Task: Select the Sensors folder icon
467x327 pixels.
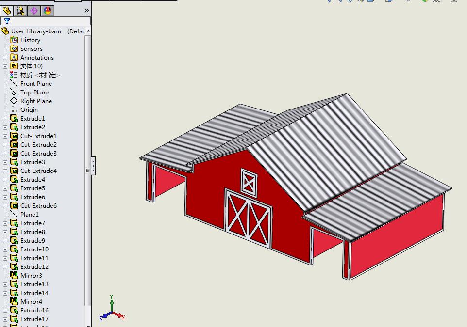Action: [14, 48]
